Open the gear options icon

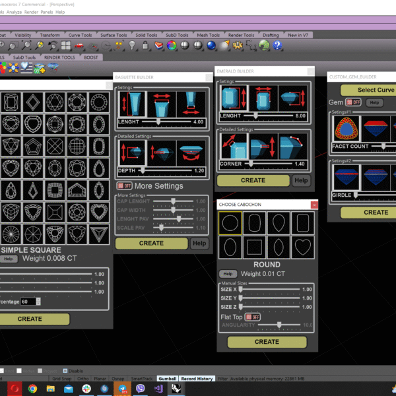(x=238, y=46)
